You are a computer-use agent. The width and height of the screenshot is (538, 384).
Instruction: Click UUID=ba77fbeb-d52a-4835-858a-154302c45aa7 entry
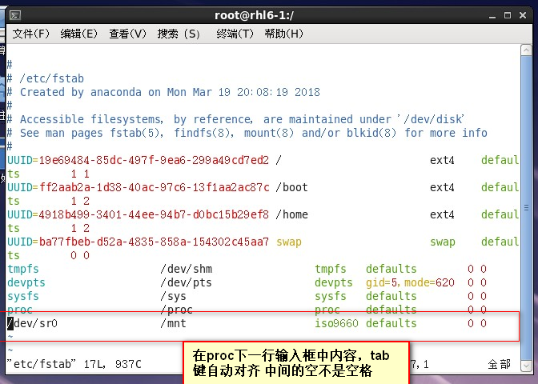(138, 242)
